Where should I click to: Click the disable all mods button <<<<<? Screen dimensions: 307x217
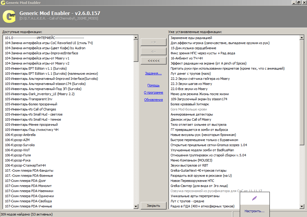[154, 61]
